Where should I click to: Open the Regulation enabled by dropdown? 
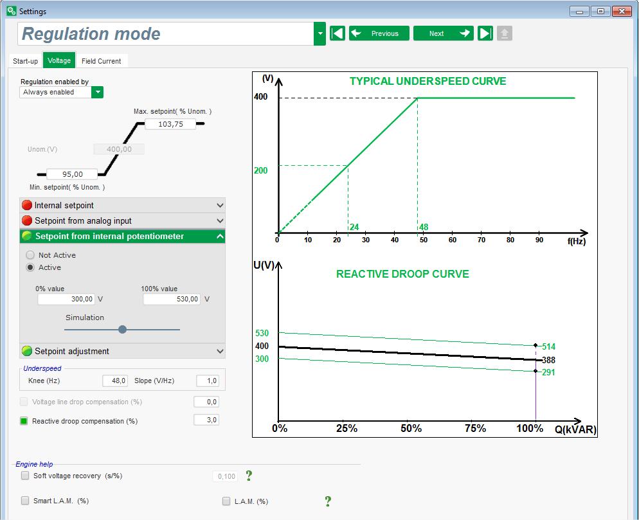[x=98, y=92]
